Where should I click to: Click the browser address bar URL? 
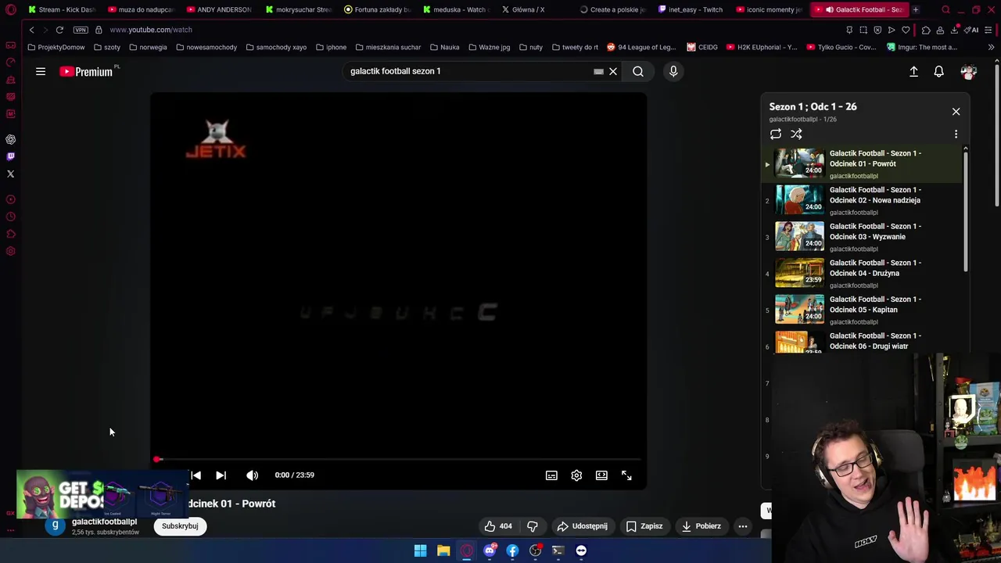(151, 30)
